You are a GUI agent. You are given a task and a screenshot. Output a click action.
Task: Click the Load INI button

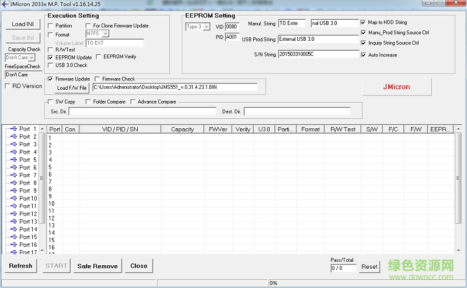point(23,24)
